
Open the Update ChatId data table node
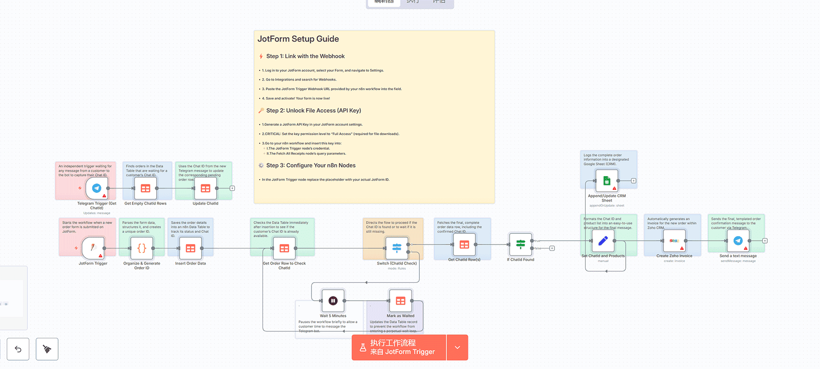pos(205,188)
